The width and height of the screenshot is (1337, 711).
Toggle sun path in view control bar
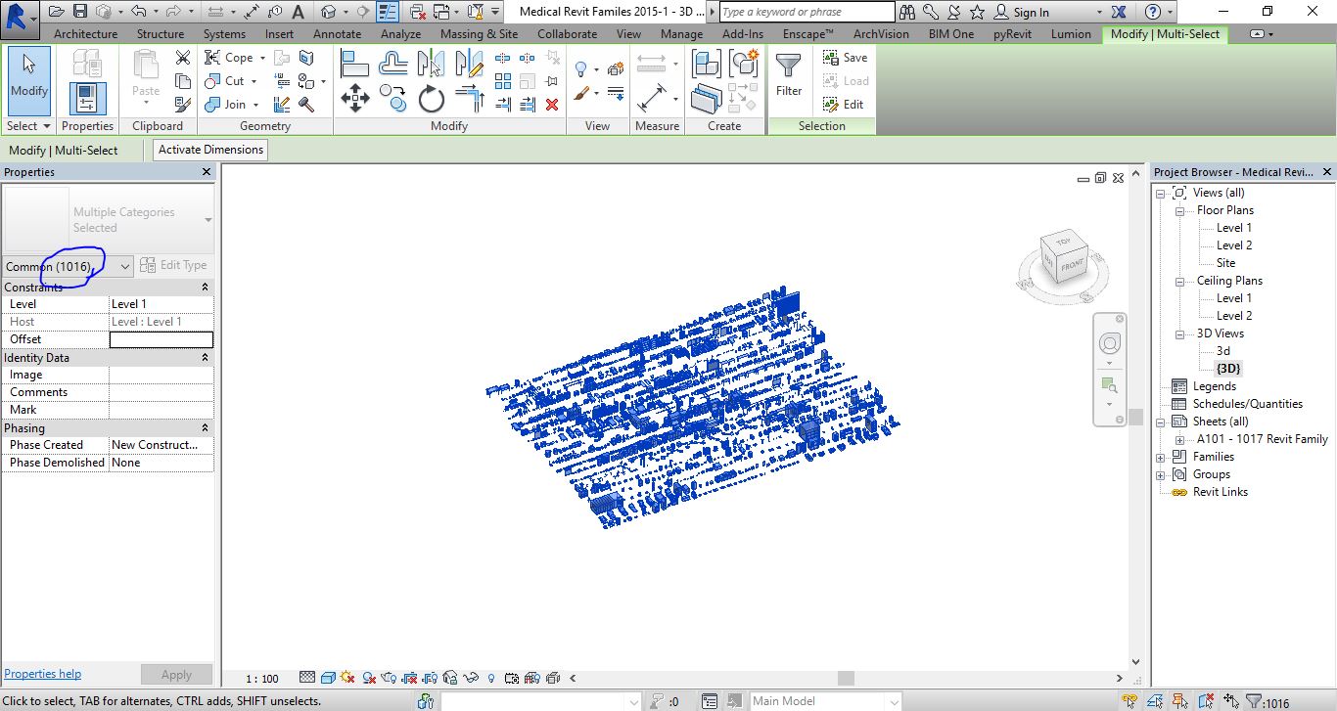point(347,678)
